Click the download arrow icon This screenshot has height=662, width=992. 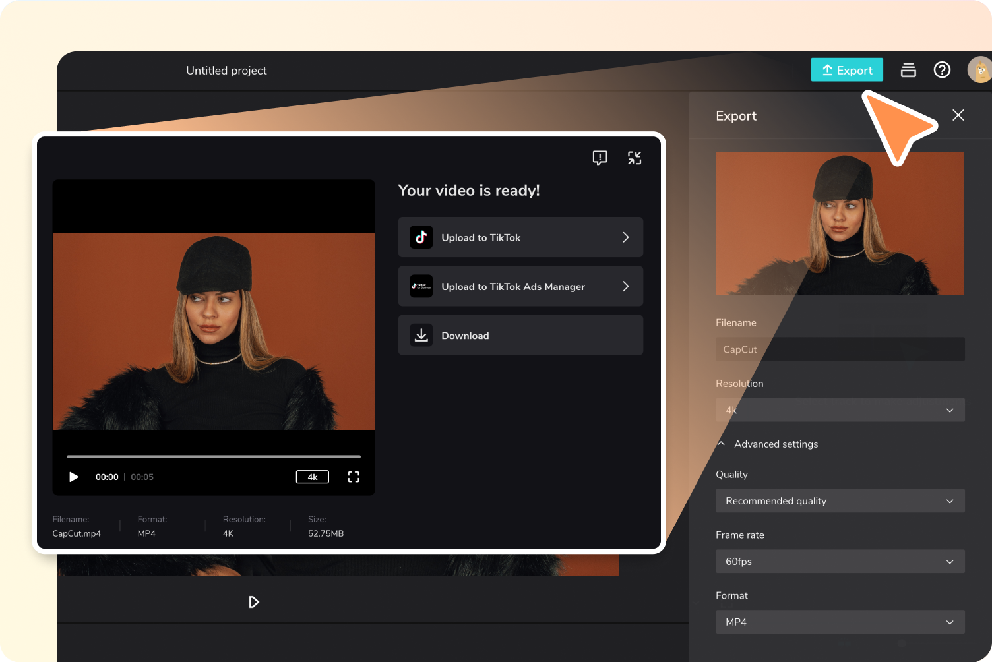point(421,335)
